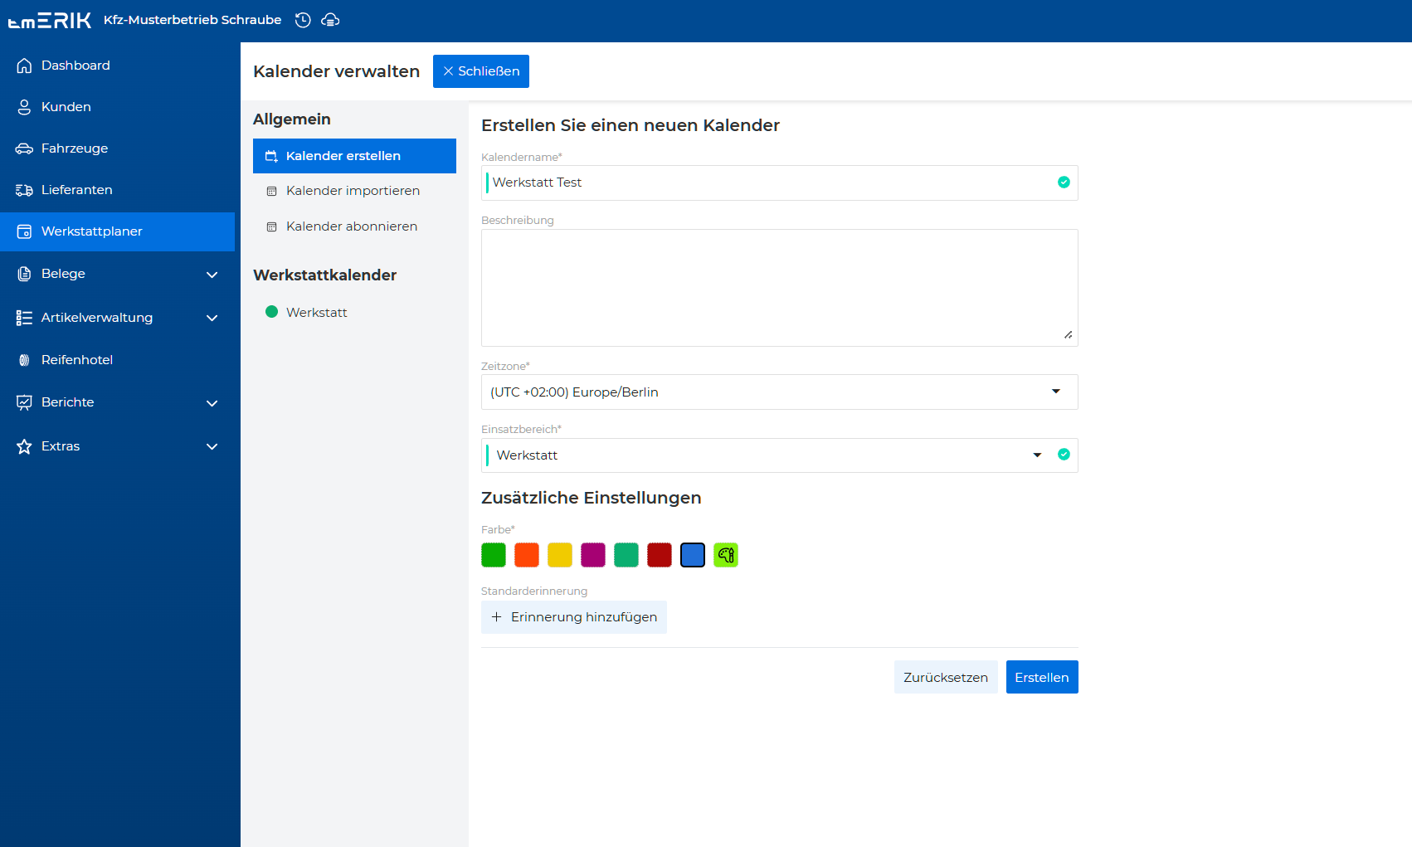1412x847 pixels.
Task: Open the history clock icon in header
Action: point(304,20)
